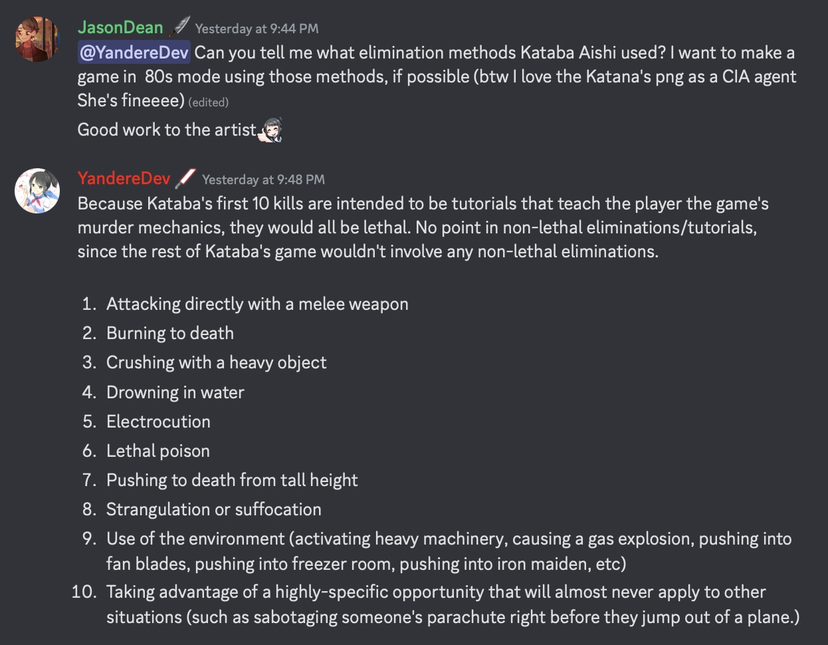Click JasonDean's profile avatar
The height and width of the screenshot is (645, 828).
[x=37, y=39]
